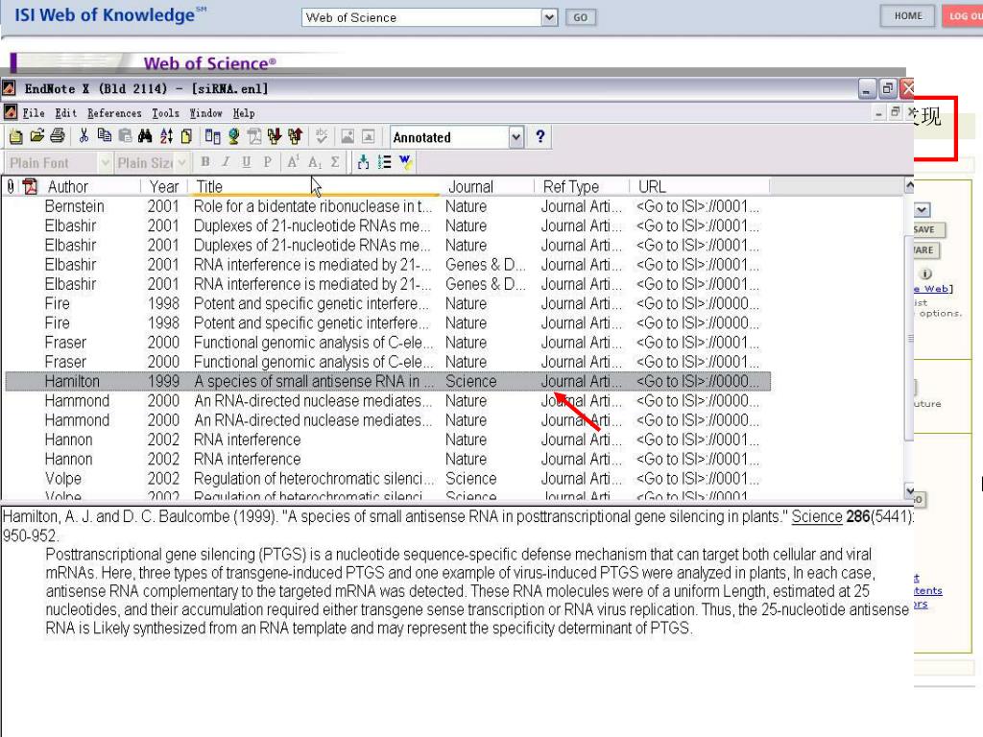Sort by the Journal column header
Image resolution: width=983 pixels, height=737 pixels.
[x=489, y=186]
